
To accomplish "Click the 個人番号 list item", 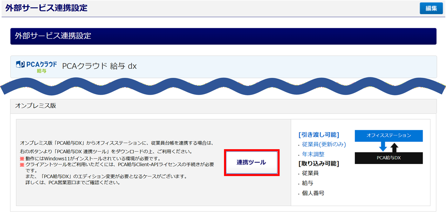I will click(313, 193).
